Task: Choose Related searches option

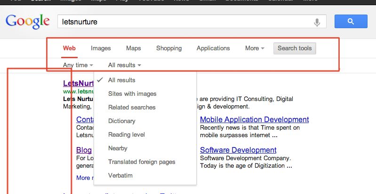Action: pyautogui.click(x=145, y=107)
